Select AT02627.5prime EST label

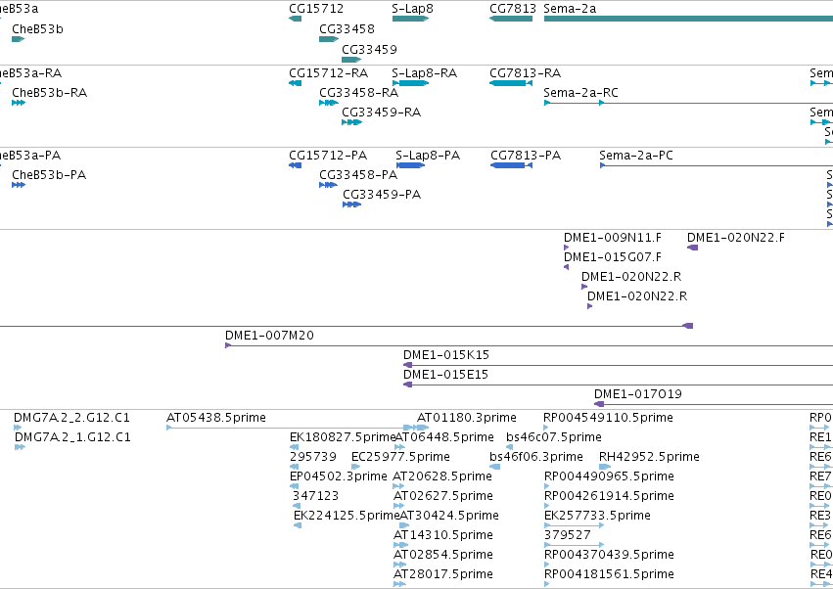click(x=443, y=496)
